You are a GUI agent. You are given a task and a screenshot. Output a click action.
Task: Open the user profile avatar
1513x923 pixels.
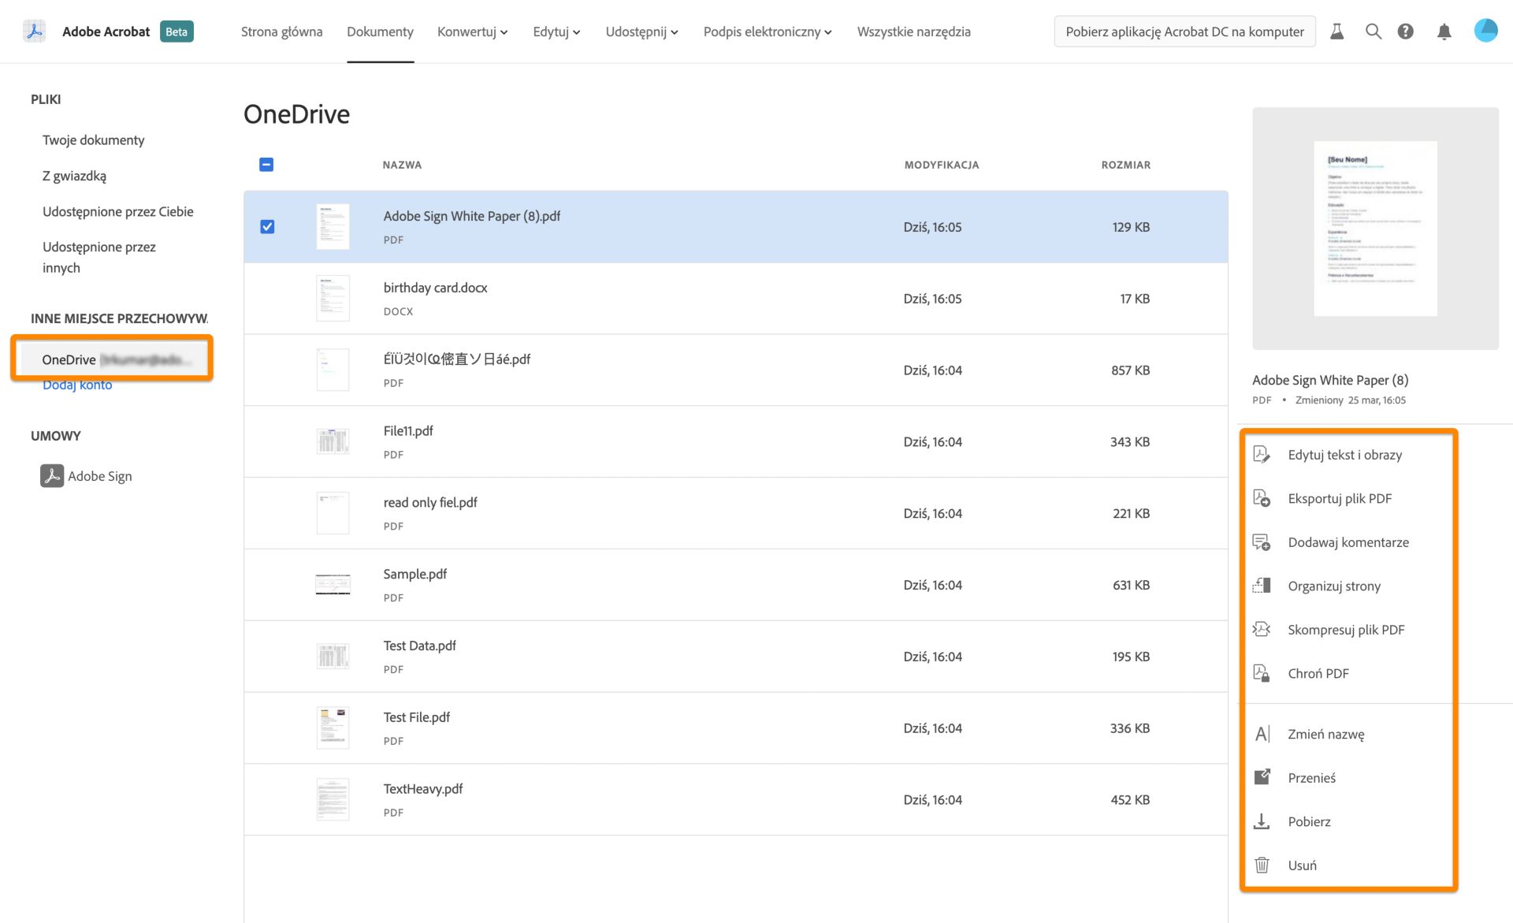pos(1485,31)
